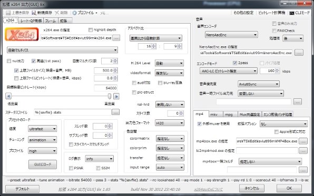Switch to the エンコ前後バッチ処理 tab

[x=278, y=114]
